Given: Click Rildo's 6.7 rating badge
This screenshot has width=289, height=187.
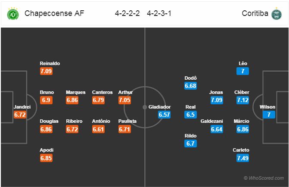Looking at the screenshot, I should coord(190,143).
